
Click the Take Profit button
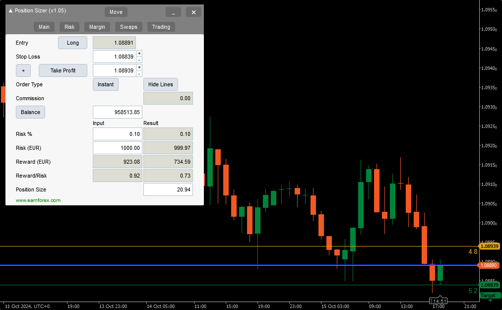63,70
